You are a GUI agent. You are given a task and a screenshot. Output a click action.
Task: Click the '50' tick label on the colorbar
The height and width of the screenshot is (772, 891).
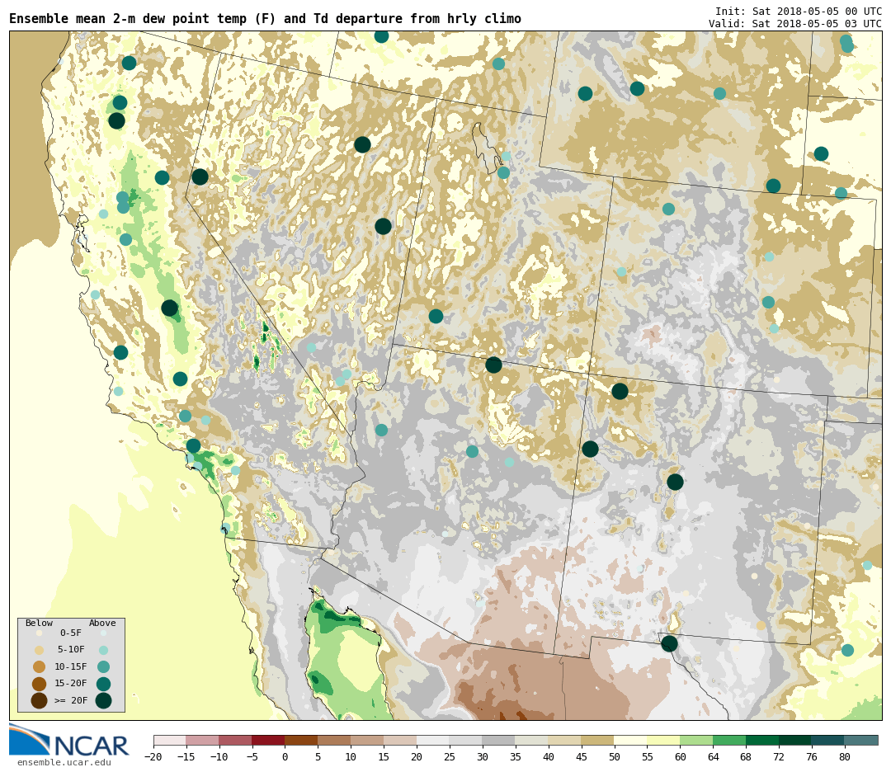tap(615, 756)
